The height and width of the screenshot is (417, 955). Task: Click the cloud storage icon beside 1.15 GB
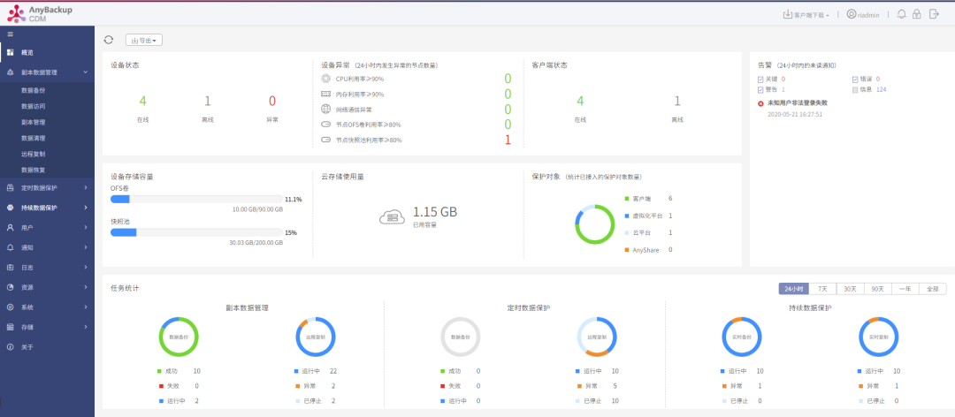pyautogui.click(x=393, y=216)
